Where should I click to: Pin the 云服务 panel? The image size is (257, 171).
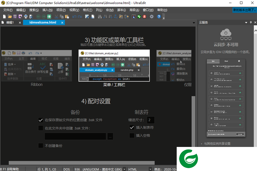click(251, 22)
